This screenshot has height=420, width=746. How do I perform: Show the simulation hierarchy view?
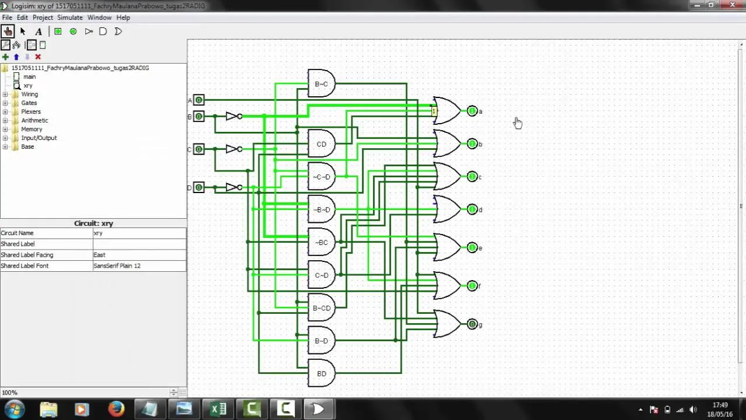click(16, 45)
